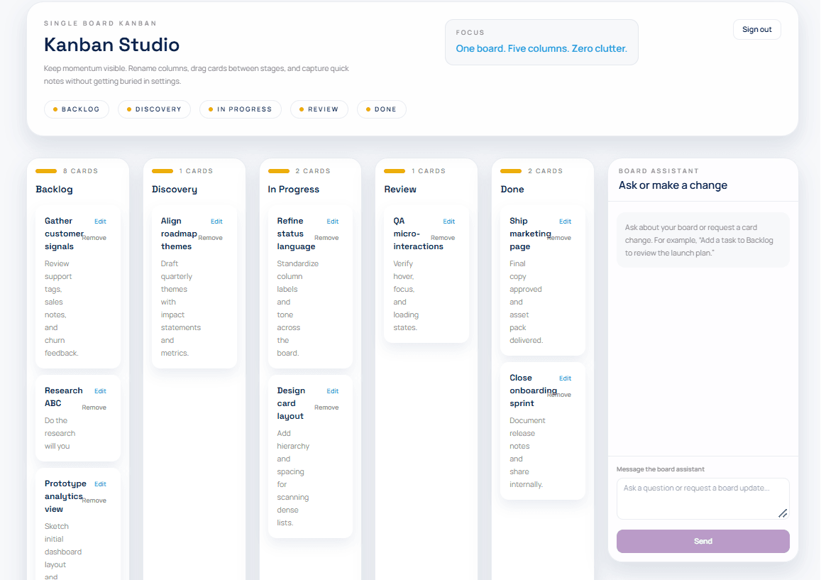This screenshot has width=821, height=580.
Task: Click the Done column title
Action: pyautogui.click(x=512, y=189)
